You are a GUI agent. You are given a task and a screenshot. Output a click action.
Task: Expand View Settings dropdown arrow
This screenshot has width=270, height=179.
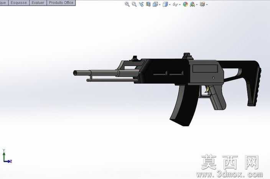coord(207,5)
